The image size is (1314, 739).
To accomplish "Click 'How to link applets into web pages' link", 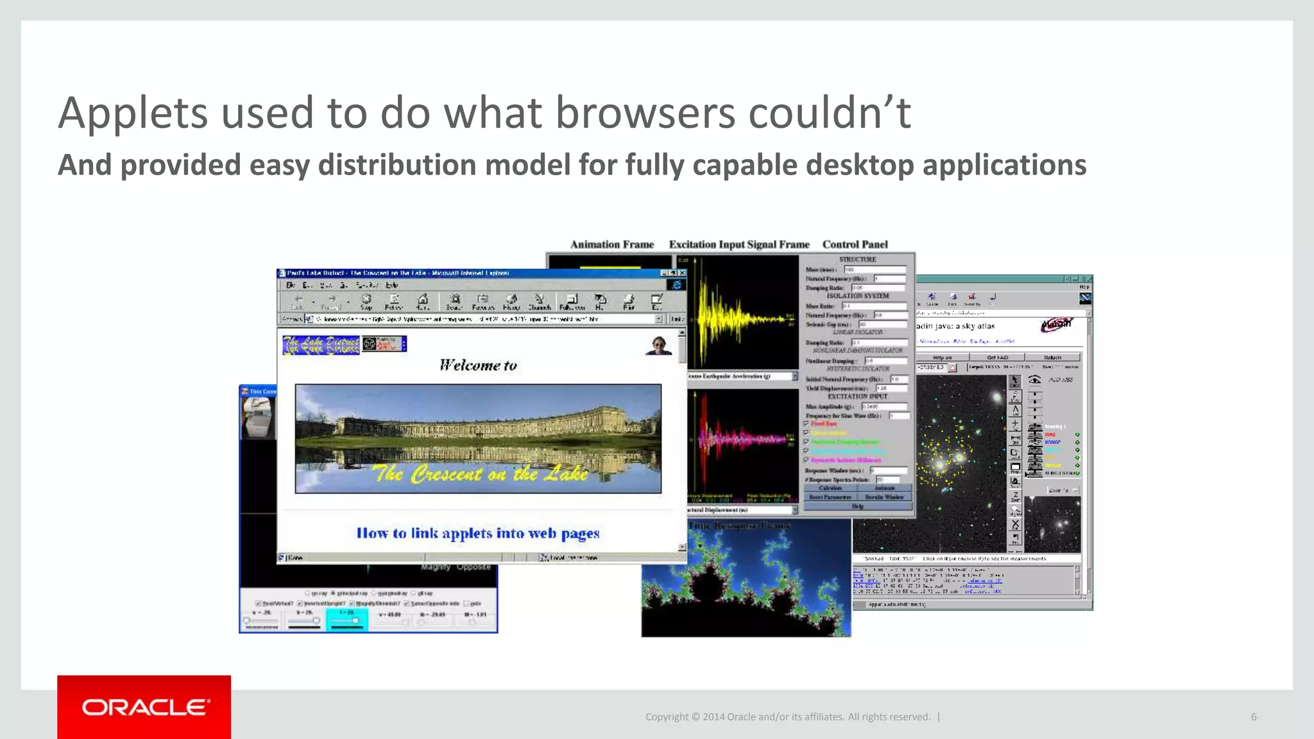I will (478, 533).
